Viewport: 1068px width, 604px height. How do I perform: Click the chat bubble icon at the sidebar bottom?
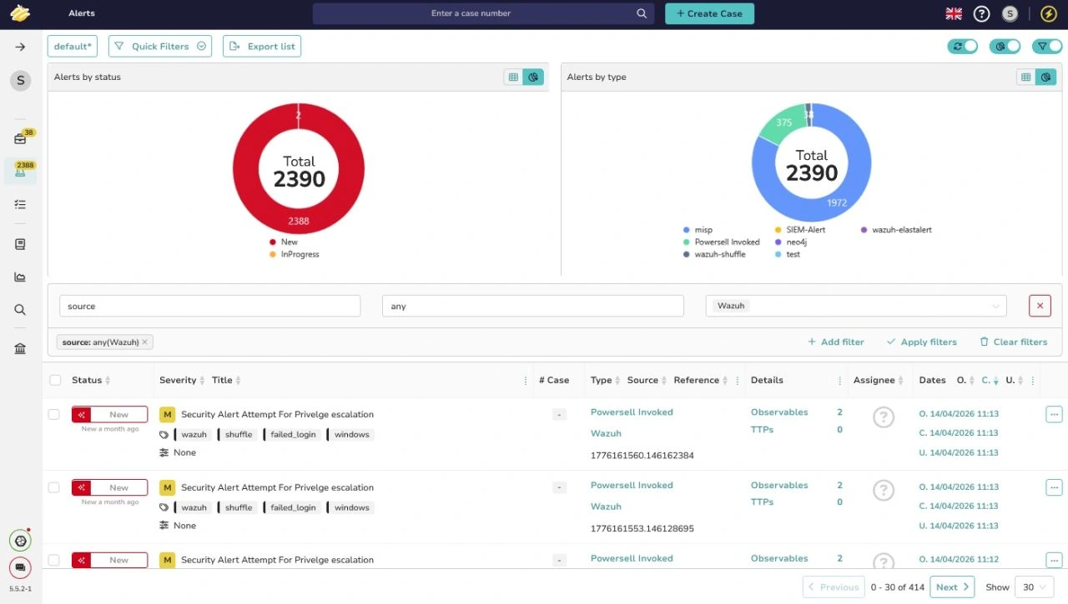[x=20, y=567]
